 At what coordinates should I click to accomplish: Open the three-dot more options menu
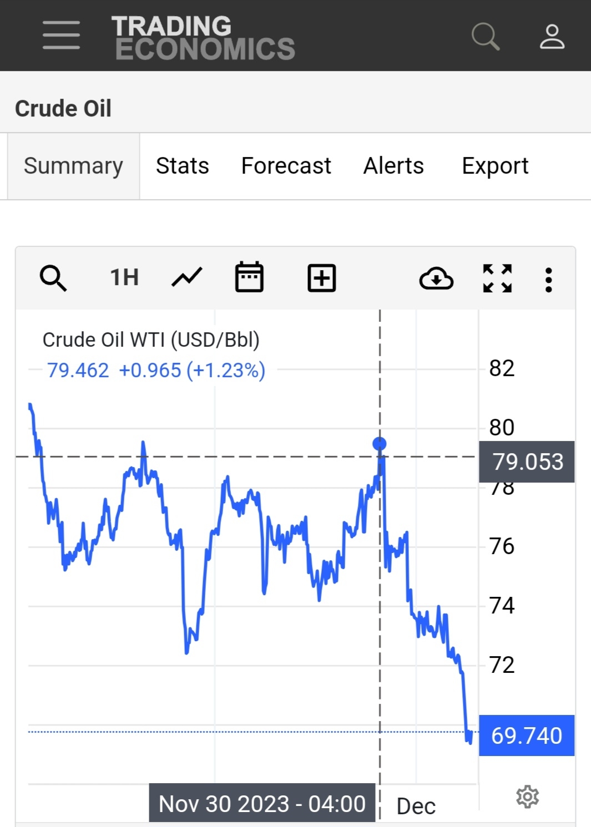(548, 280)
